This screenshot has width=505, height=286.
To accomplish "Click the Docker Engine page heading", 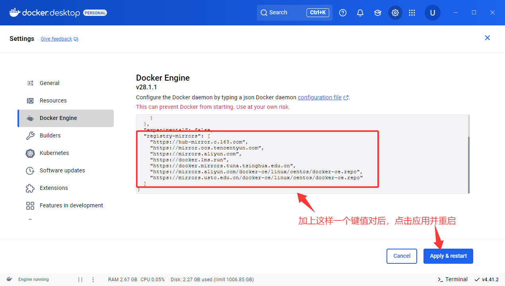I will coord(163,78).
